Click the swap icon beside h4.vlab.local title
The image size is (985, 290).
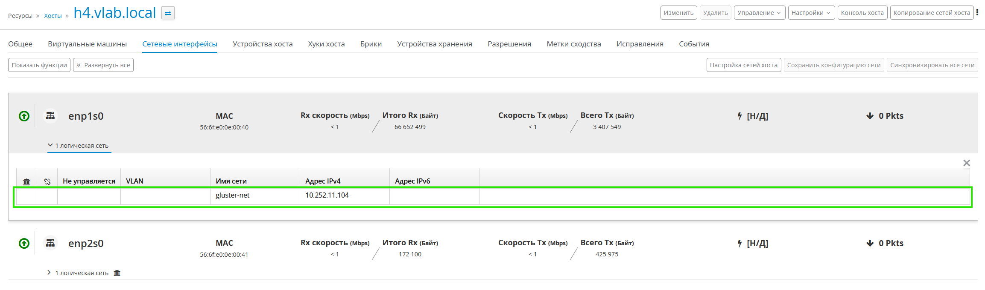pos(168,13)
